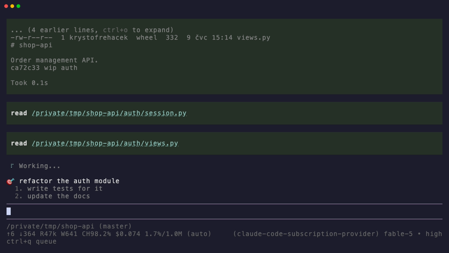Viewport: 449px width, 253px height.
Task: Click the 'CH98.2%' cache hit value
Action: pos(96,234)
